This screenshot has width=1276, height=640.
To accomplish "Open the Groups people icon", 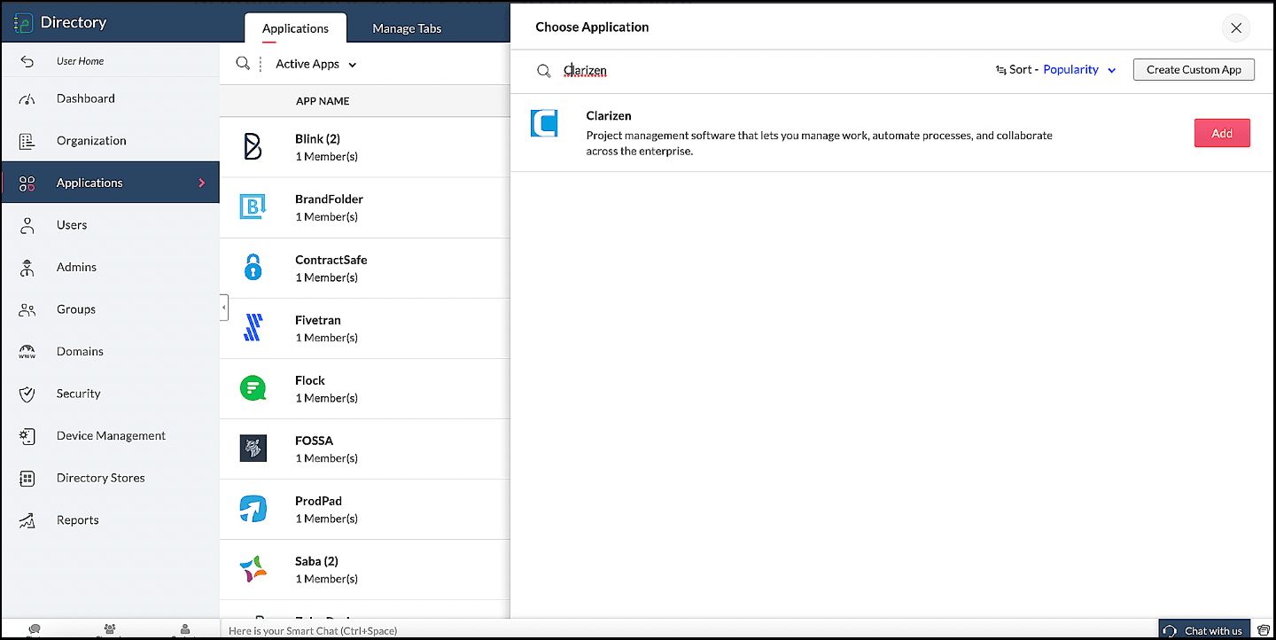I will (x=27, y=309).
